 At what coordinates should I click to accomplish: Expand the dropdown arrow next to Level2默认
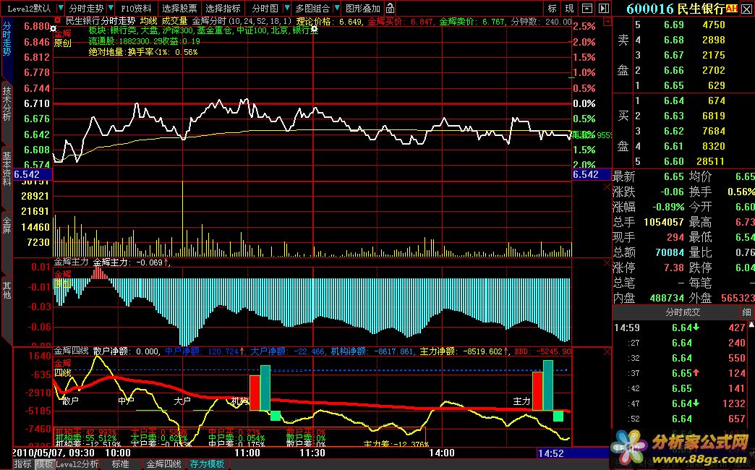click(x=61, y=8)
